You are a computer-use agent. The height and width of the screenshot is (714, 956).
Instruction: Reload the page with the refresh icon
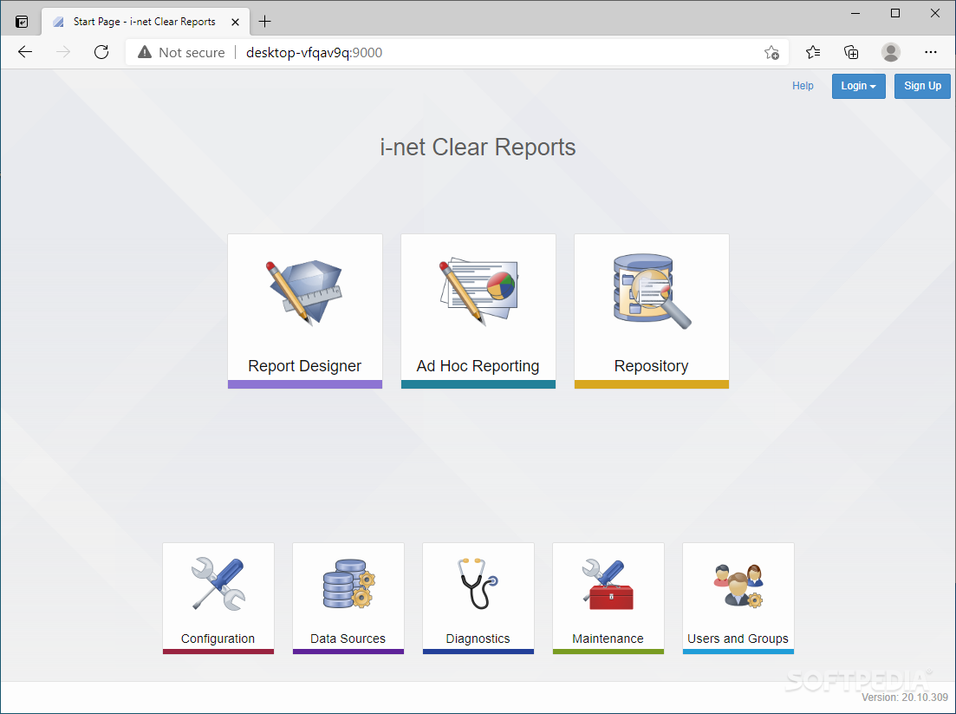101,52
